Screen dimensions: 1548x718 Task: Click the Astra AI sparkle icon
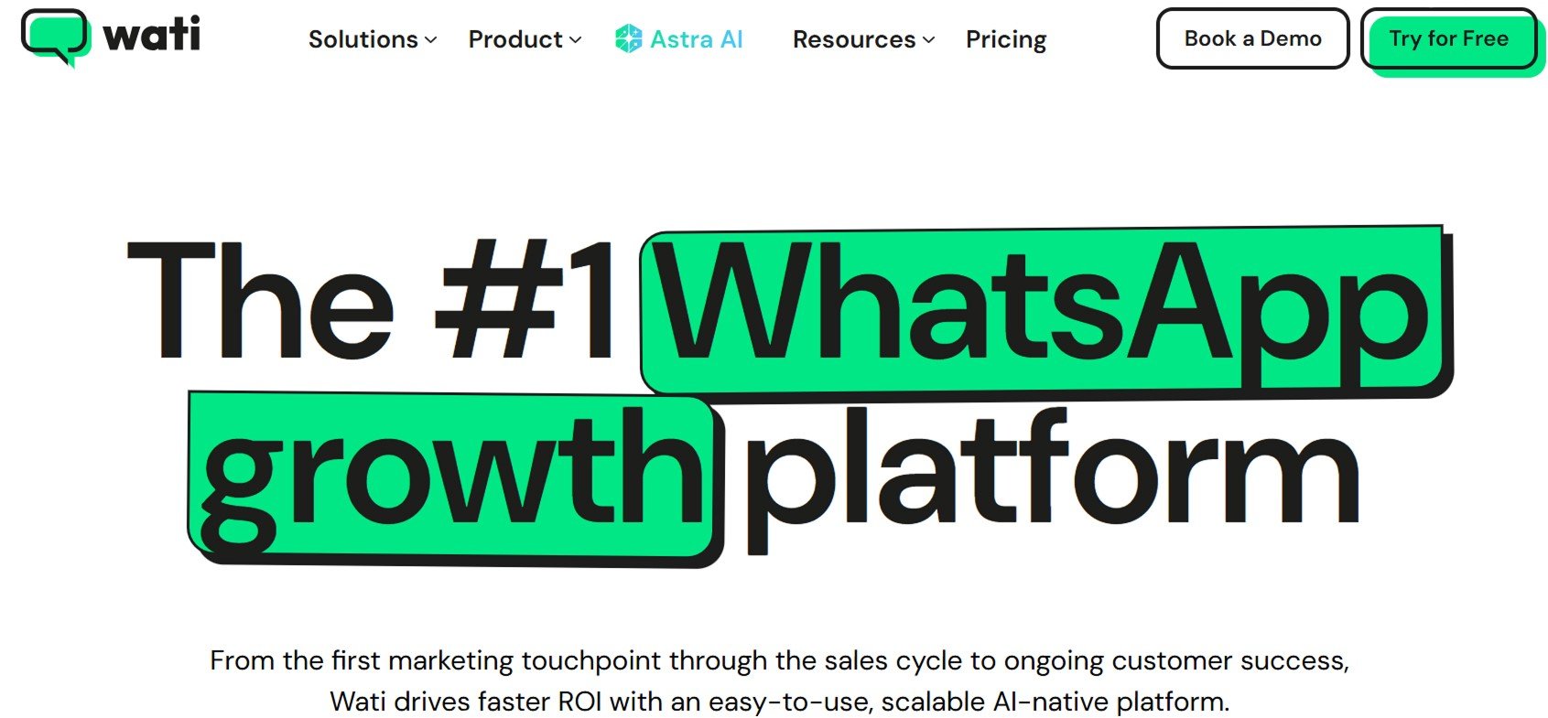(x=629, y=38)
